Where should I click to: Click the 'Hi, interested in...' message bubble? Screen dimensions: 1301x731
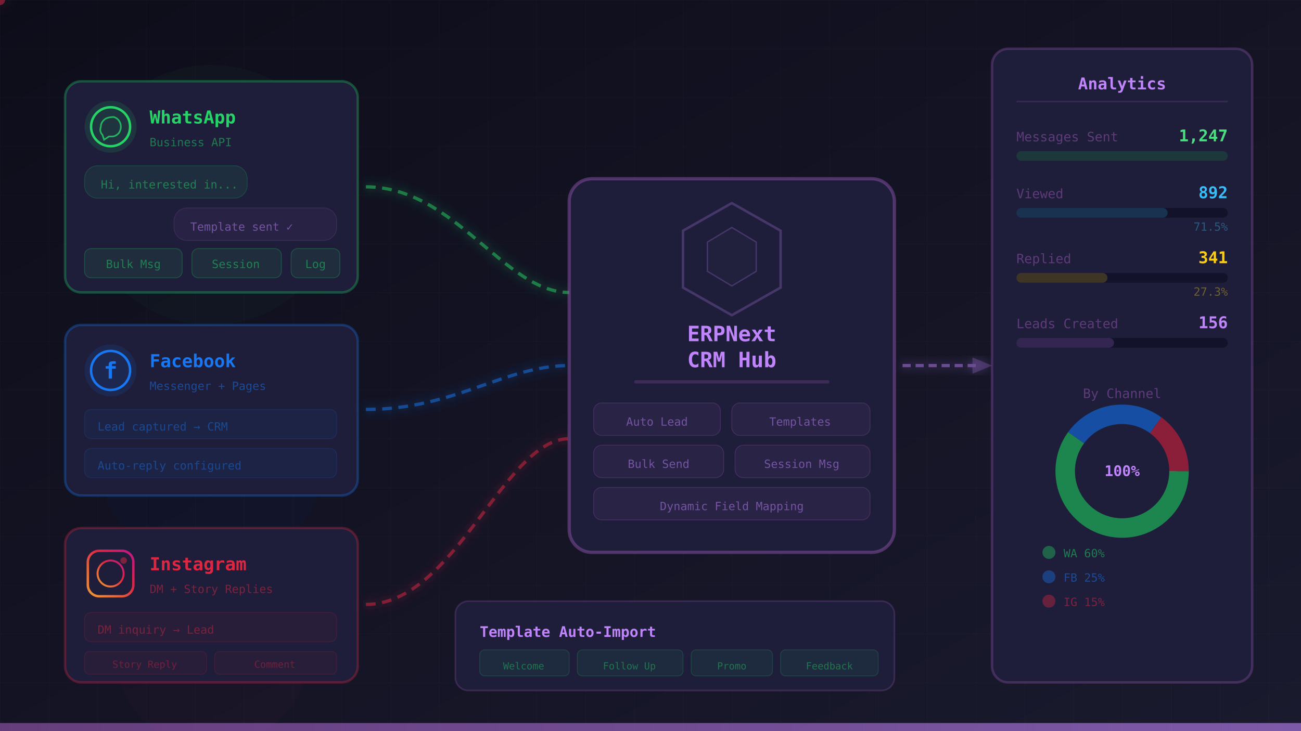[x=165, y=182]
